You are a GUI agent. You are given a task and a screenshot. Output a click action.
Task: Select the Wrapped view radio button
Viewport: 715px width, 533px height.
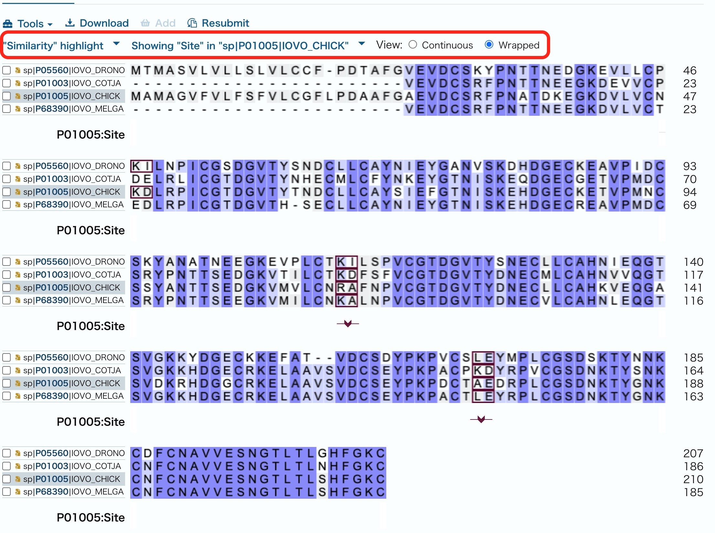[489, 45]
